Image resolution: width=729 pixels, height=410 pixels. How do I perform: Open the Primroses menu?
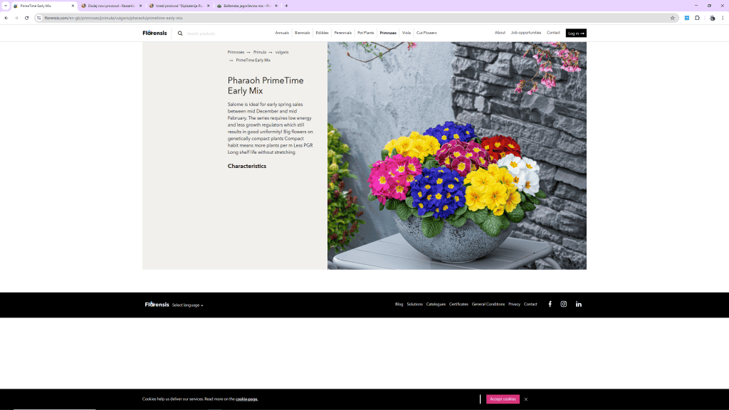(x=388, y=33)
